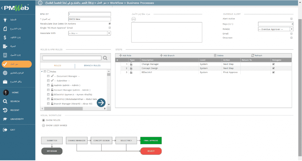Click the Description column header
This screenshot has height=161, width=302.
click(147, 60)
